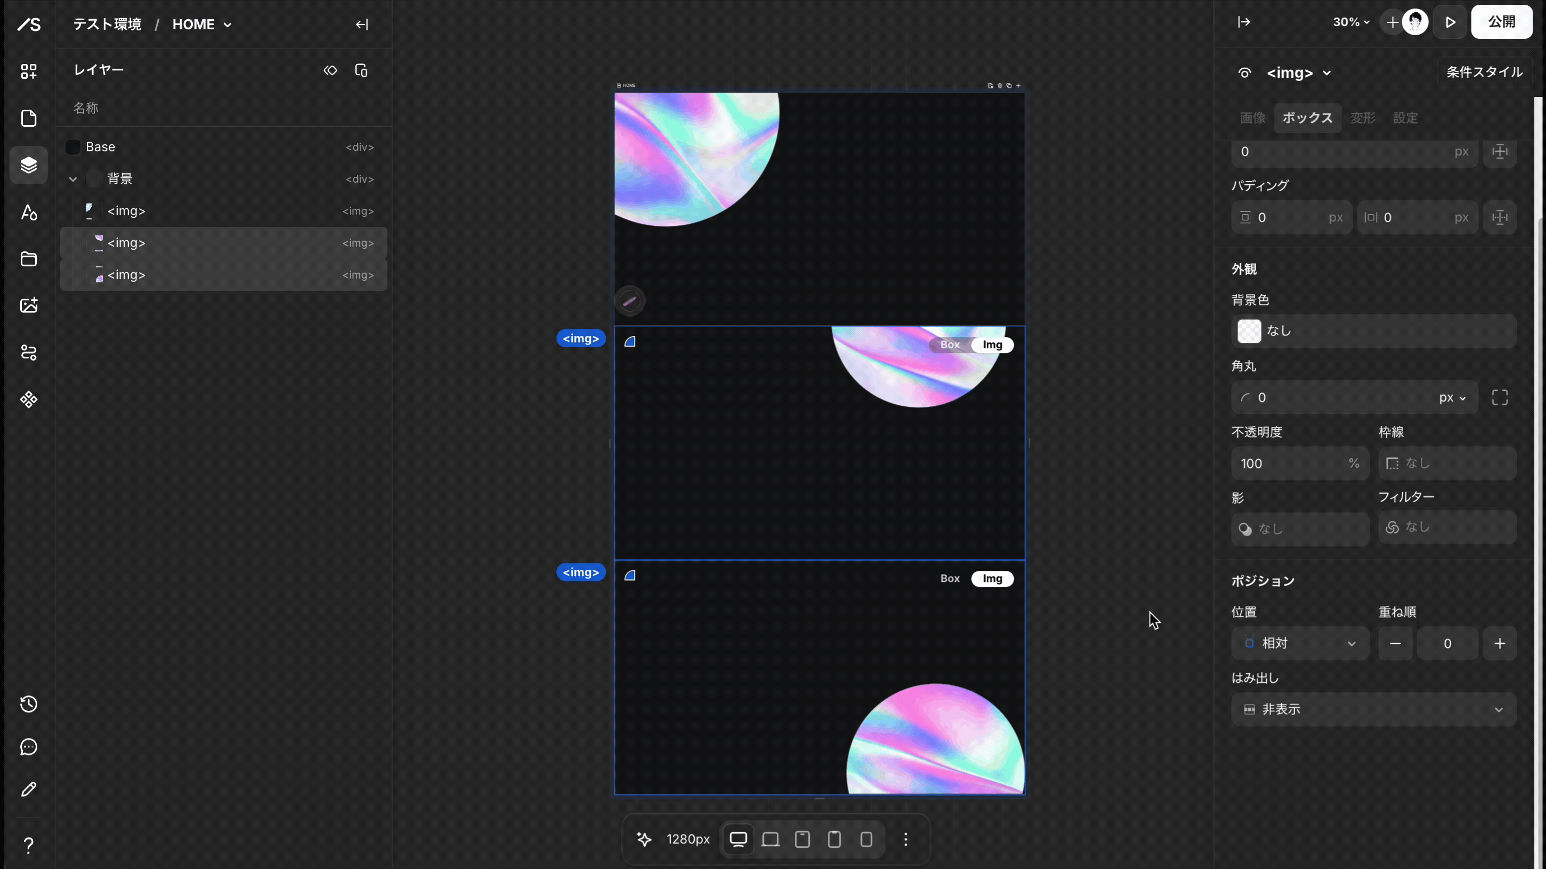This screenshot has height=869, width=1546.
Task: Open the comments chat icon
Action: 28,747
